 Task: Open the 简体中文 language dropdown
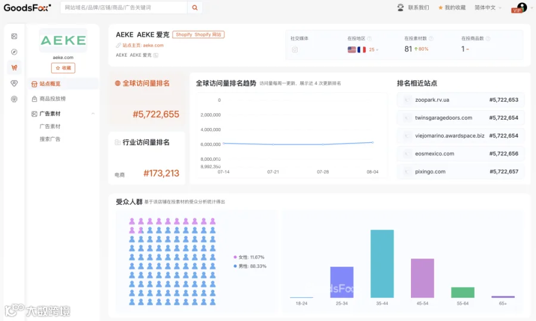488,8
